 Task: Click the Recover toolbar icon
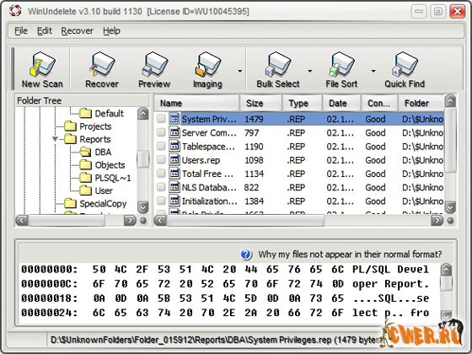(102, 64)
